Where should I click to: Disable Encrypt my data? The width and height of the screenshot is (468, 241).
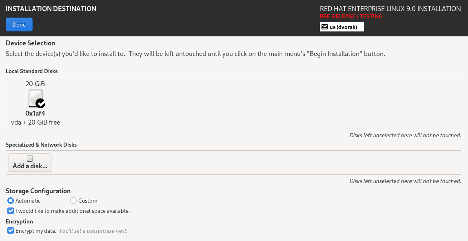(x=10, y=231)
